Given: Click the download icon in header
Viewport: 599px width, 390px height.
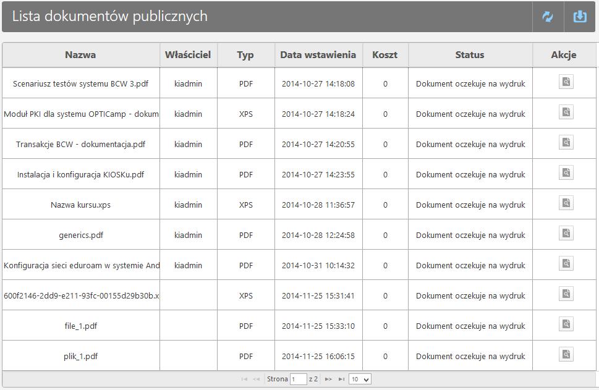Looking at the screenshot, I should pyautogui.click(x=580, y=17).
